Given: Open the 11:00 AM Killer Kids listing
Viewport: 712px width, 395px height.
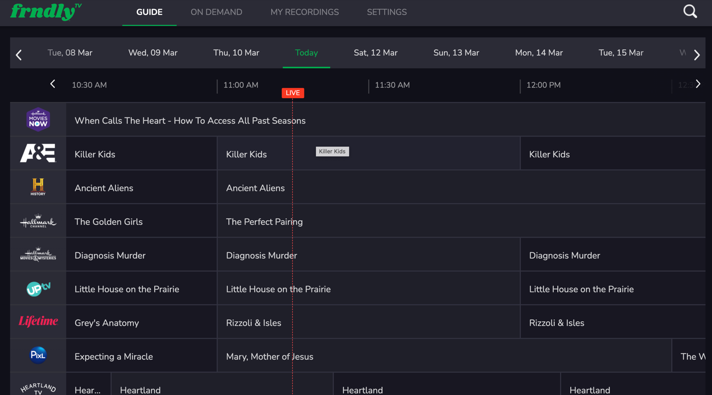Looking at the screenshot, I should 369,154.
